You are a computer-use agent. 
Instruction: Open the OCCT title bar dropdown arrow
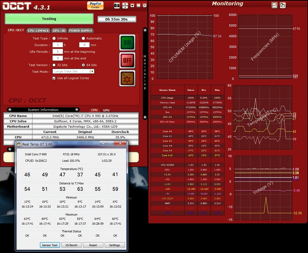click(x=132, y=5)
